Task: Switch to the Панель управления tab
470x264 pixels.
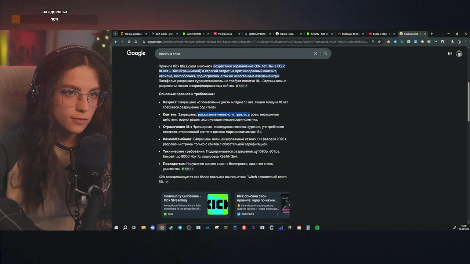Action: pos(134,34)
